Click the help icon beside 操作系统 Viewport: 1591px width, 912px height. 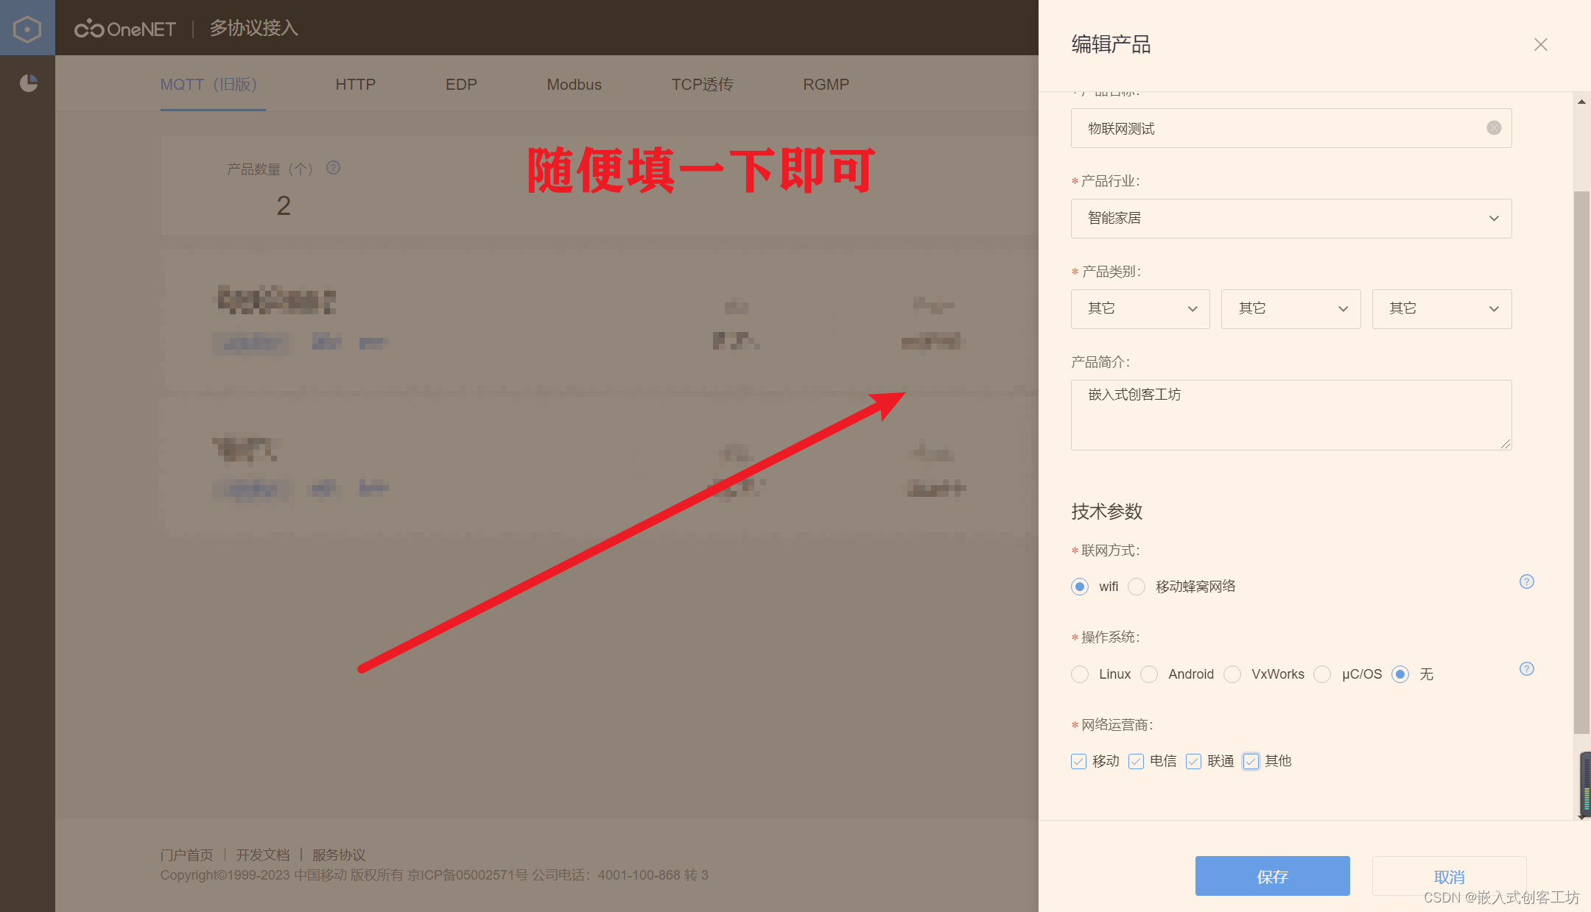coord(1527,669)
